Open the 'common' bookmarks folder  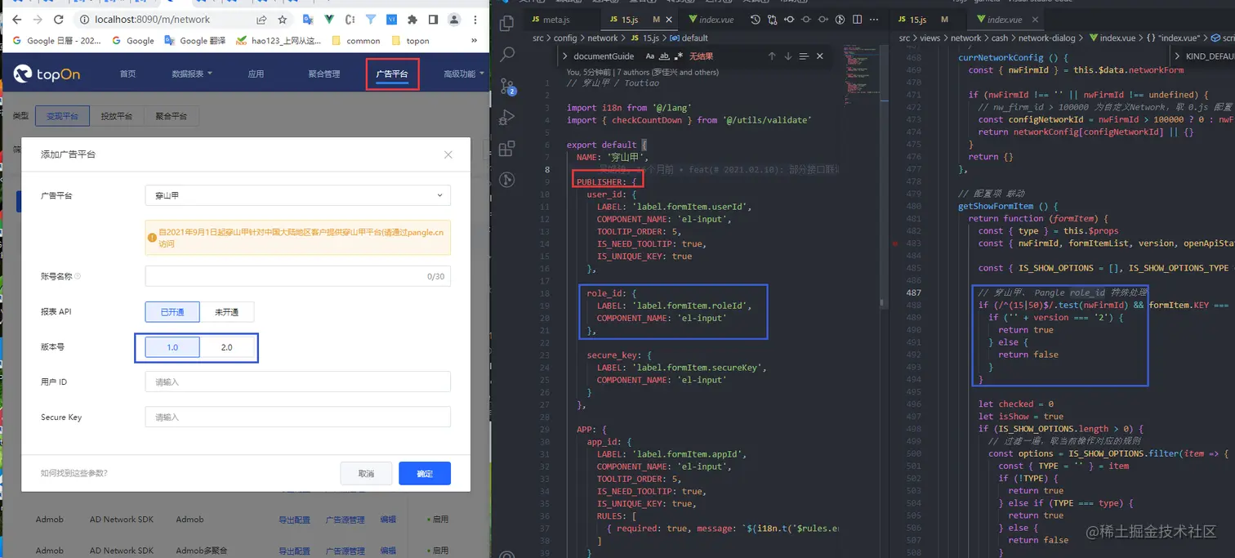[354, 40]
